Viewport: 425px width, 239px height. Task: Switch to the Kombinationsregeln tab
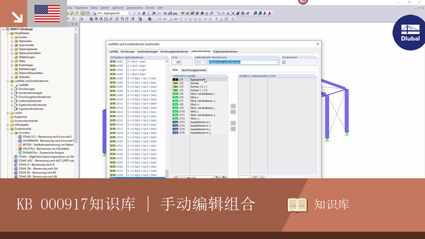pos(148,51)
